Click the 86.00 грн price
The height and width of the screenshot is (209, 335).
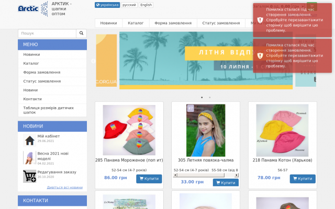click(116, 178)
